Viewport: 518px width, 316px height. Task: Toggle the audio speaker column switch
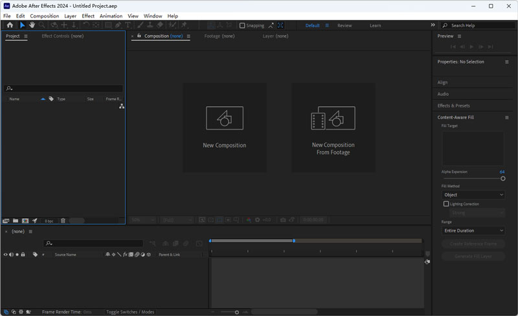11,254
